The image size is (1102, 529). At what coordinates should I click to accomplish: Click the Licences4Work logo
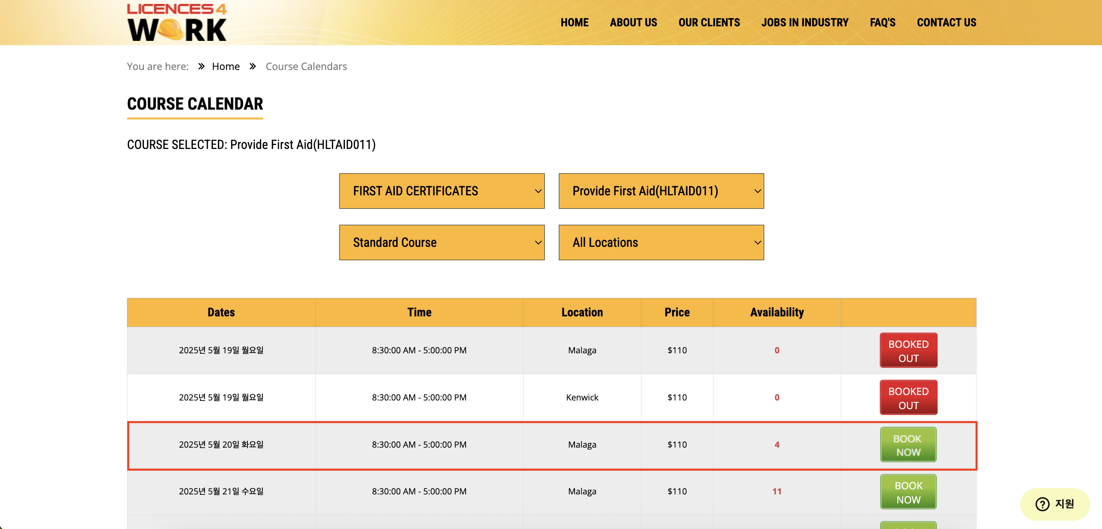click(x=177, y=22)
